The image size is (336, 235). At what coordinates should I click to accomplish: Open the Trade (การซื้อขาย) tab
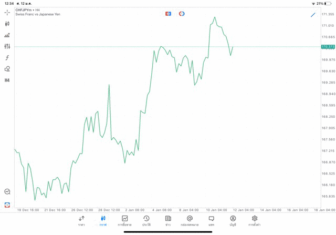pos(124,220)
